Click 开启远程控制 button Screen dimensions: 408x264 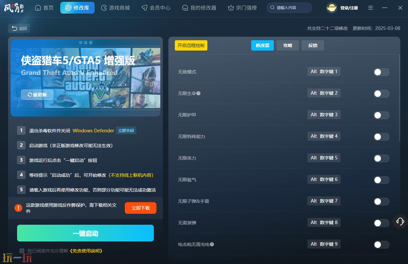click(x=191, y=45)
